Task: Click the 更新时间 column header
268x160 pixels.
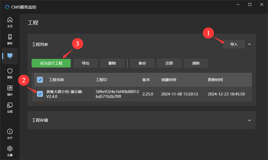Action: [x=215, y=80]
